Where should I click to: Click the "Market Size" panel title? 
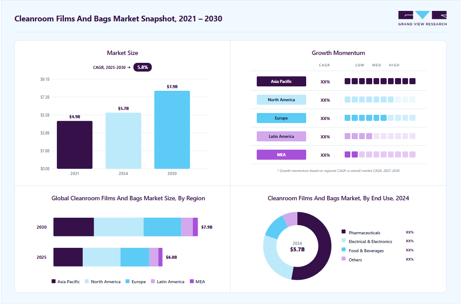click(x=122, y=53)
